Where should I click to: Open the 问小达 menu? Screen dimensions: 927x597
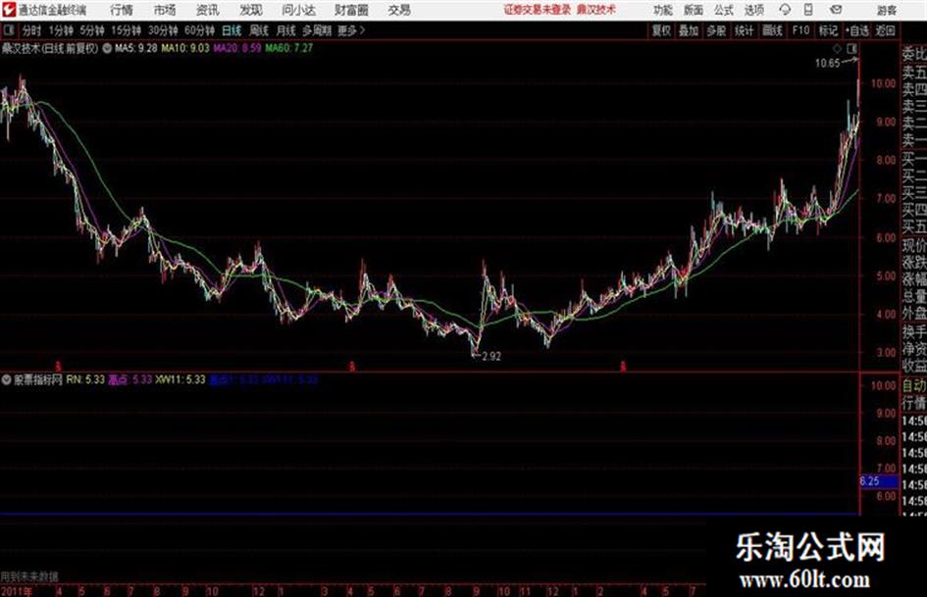[298, 10]
